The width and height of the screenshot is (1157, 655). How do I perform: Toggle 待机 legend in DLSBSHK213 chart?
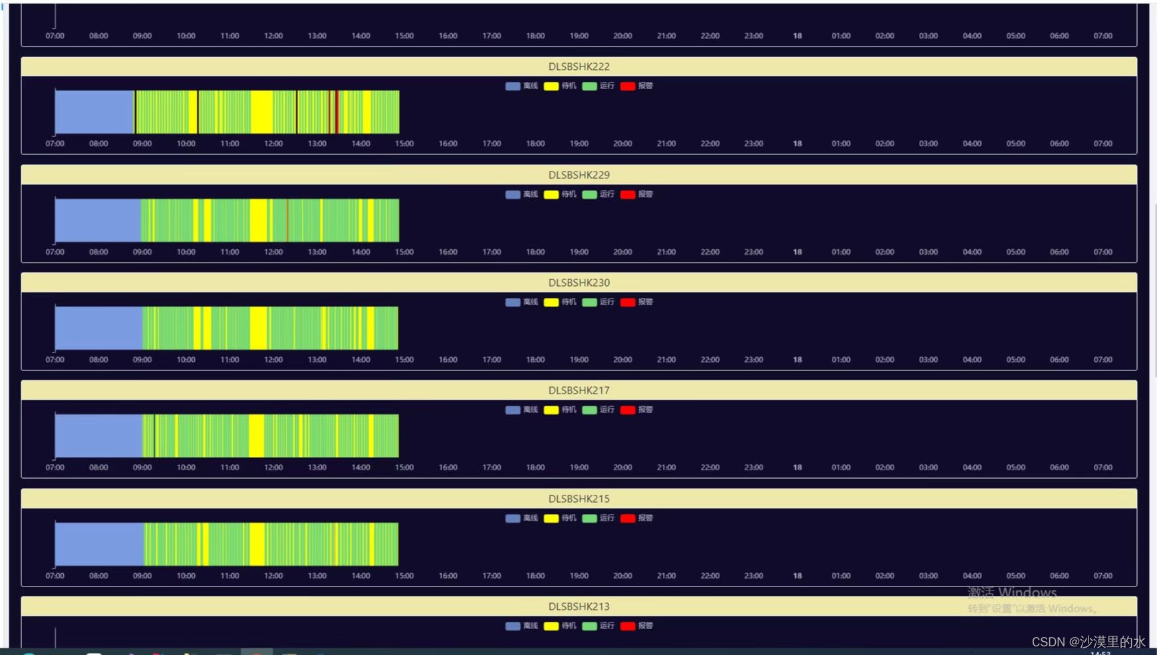click(x=560, y=626)
